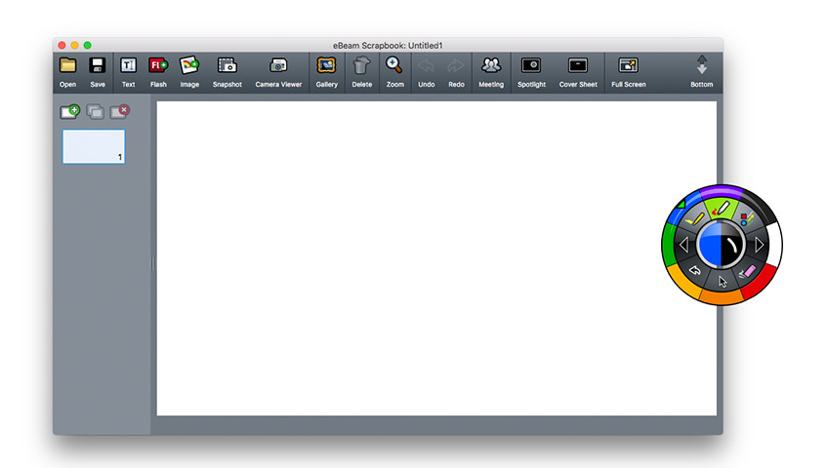
Task: Click the Delete trash can icon
Action: pyautogui.click(x=362, y=65)
